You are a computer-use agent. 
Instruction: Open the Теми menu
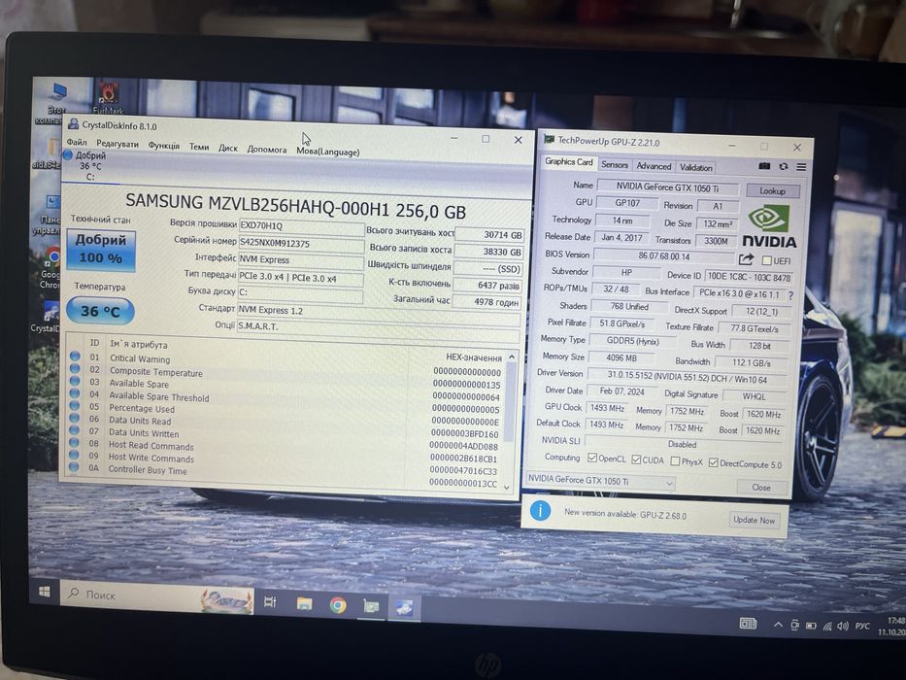(x=199, y=147)
